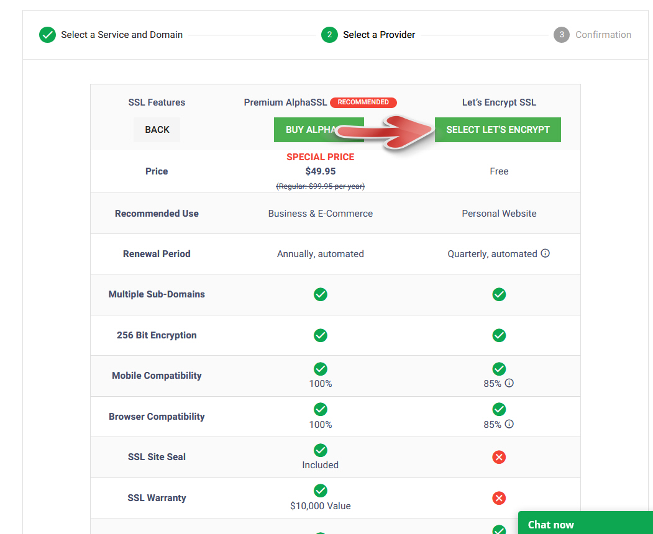Image resolution: width=653 pixels, height=534 pixels.
Task: Click the RECOMMENDED badge
Action: point(363,102)
